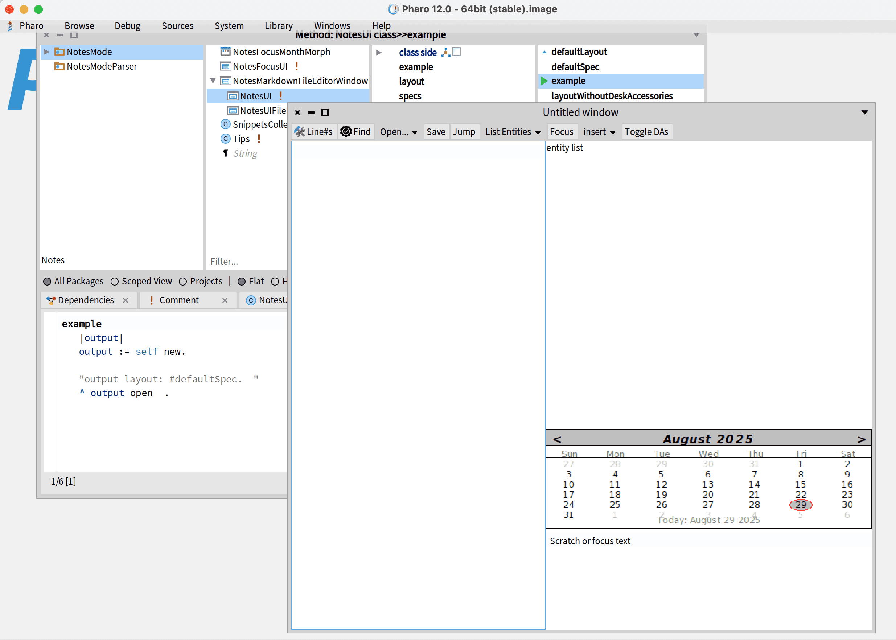Expand the NotesMode package tree arrow

pyautogui.click(x=46, y=52)
